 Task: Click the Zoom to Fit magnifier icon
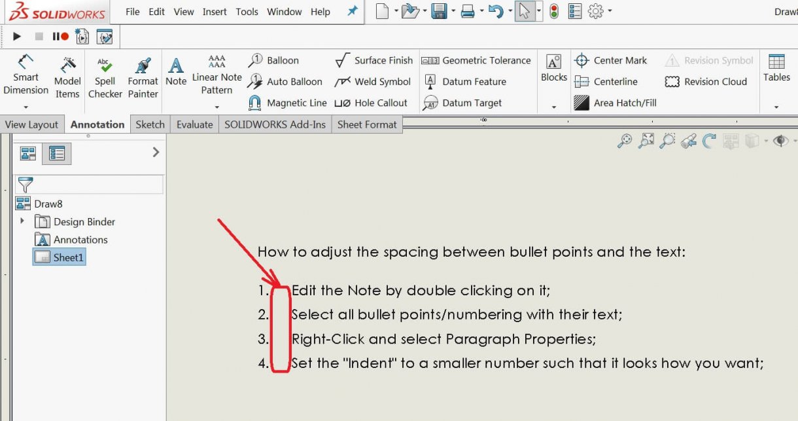point(625,140)
